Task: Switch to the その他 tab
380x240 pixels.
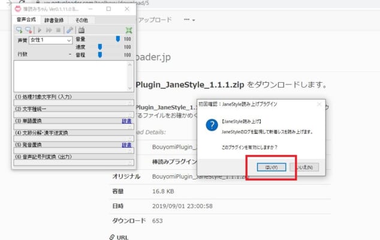Action: pos(82,20)
